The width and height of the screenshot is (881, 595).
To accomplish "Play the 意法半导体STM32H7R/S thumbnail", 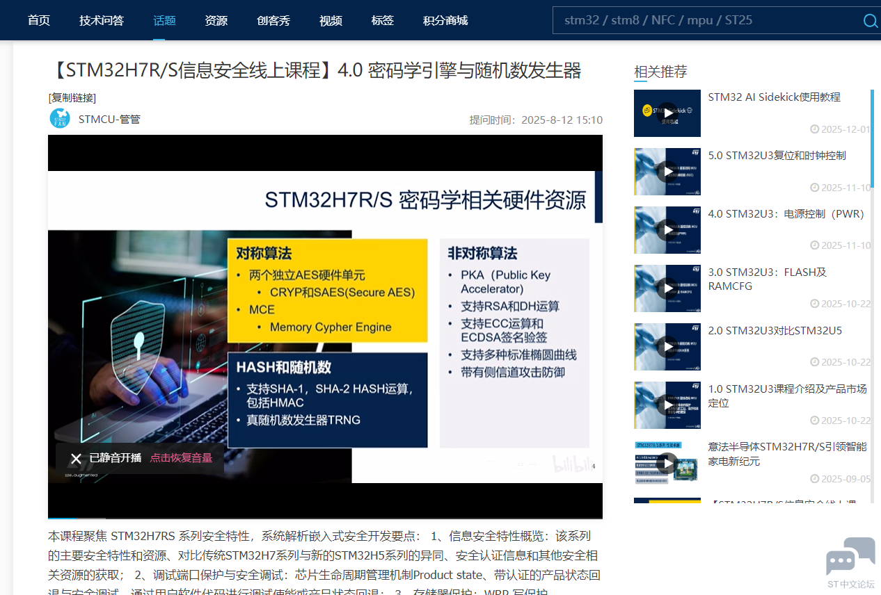I will click(667, 463).
